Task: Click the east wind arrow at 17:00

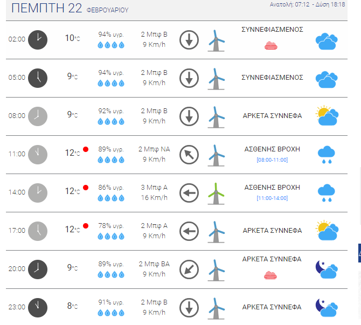Action: pos(189,231)
